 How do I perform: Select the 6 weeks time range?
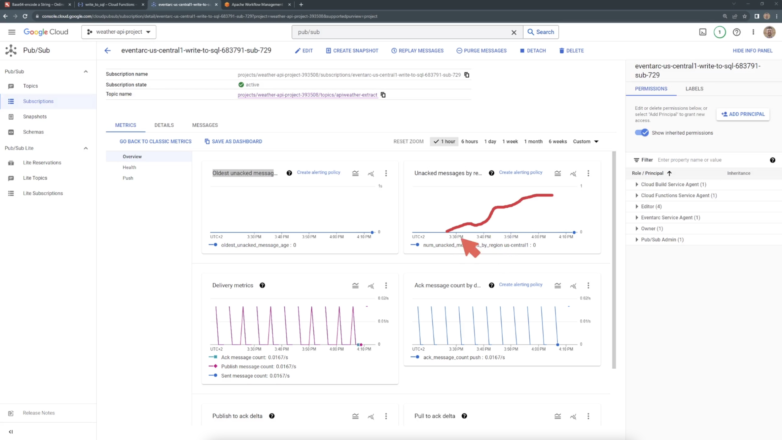point(558,141)
